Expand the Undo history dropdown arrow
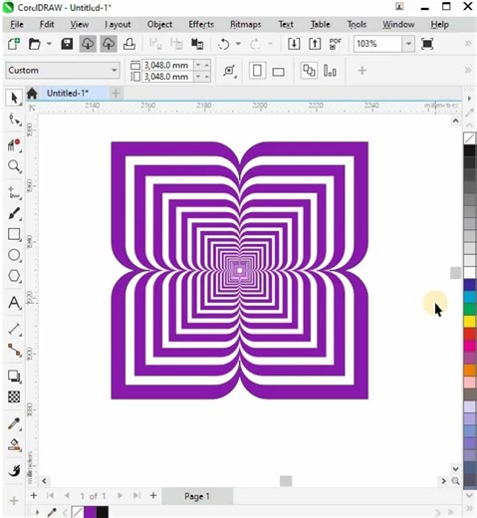 (x=238, y=44)
